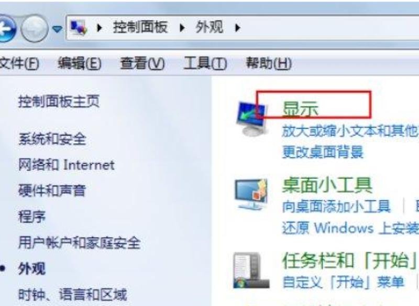The image size is (419, 306).
Task: Go to 控制面板主页 in sidebar
Action: (x=59, y=101)
